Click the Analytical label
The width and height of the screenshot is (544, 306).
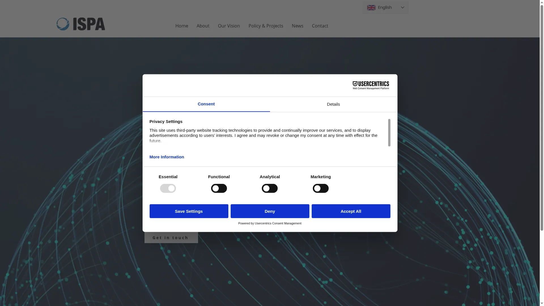coord(270,177)
